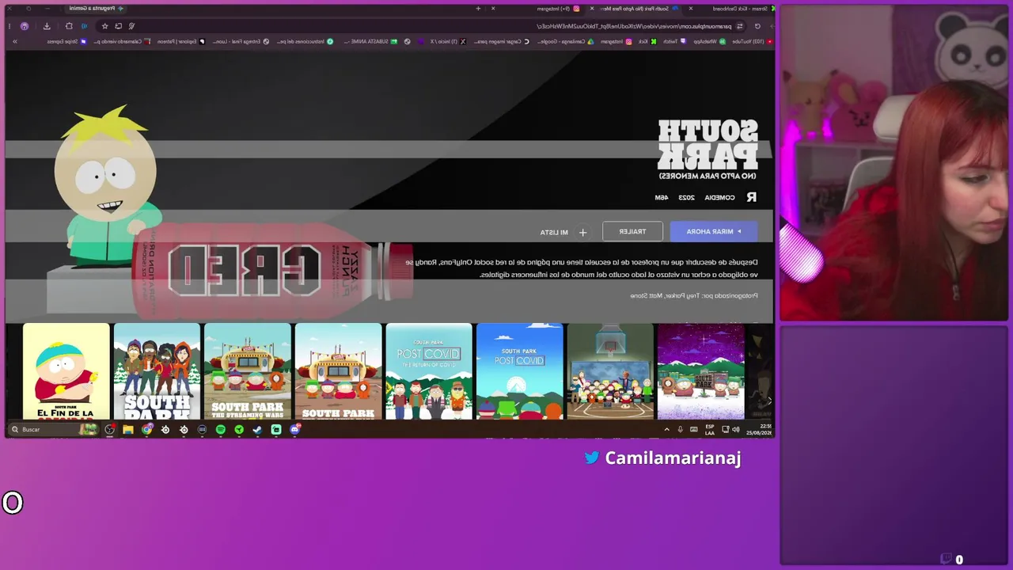Play the TRAILER
Screen dimensions: 1013x570
coord(632,231)
